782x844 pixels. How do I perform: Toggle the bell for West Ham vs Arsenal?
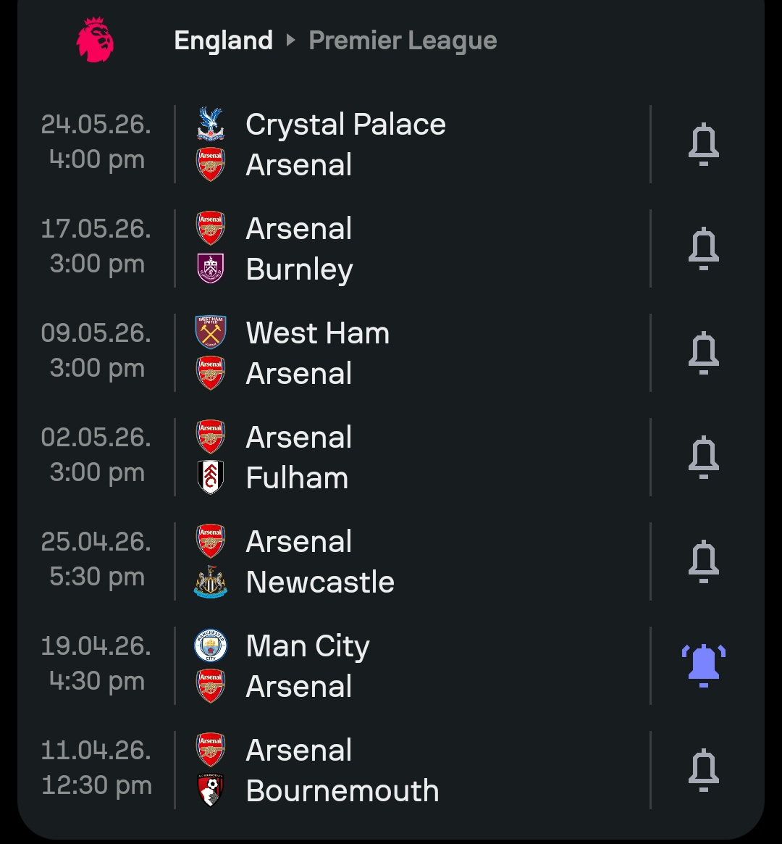(703, 354)
